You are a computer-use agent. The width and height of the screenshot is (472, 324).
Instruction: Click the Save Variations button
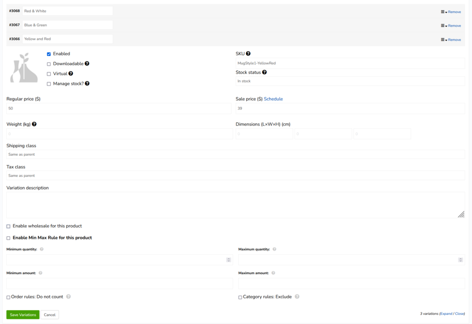click(x=23, y=315)
